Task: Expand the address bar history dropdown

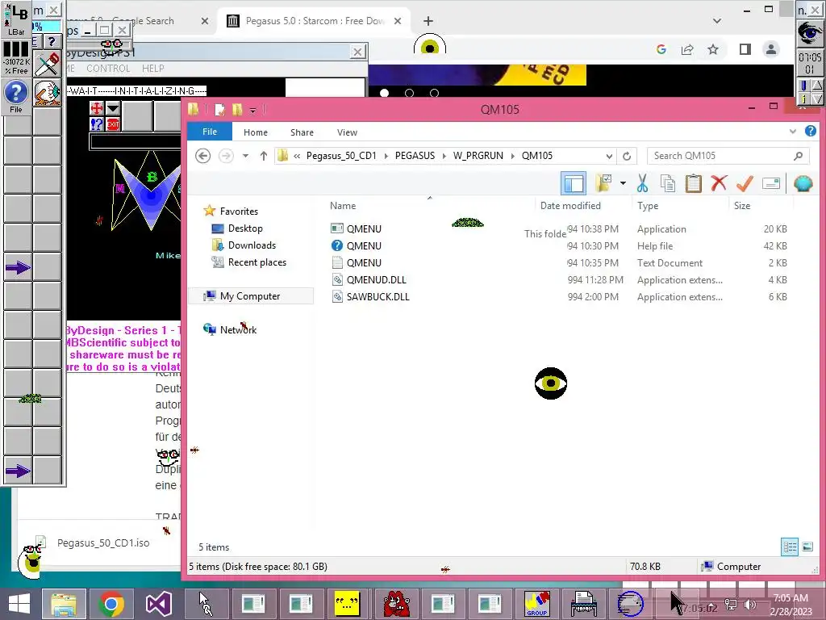Action: pos(609,156)
